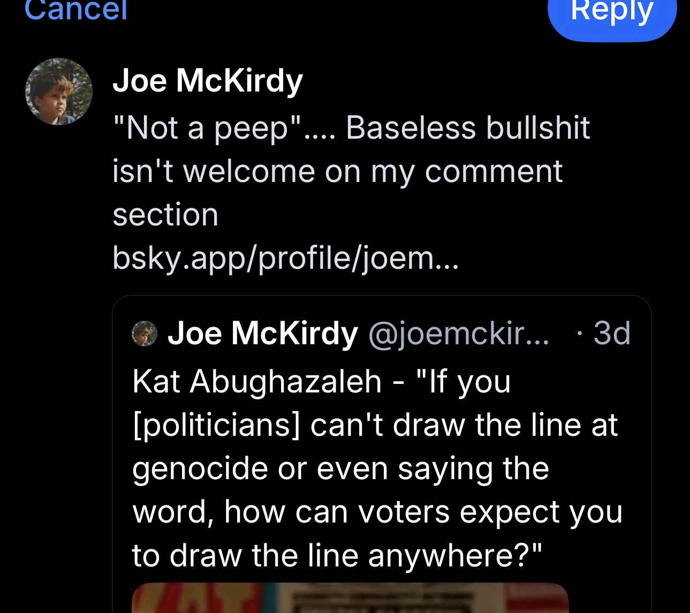The height and width of the screenshot is (613, 690).
Task: Open the bsky.app/profile/joem... link
Action: pyautogui.click(x=285, y=258)
